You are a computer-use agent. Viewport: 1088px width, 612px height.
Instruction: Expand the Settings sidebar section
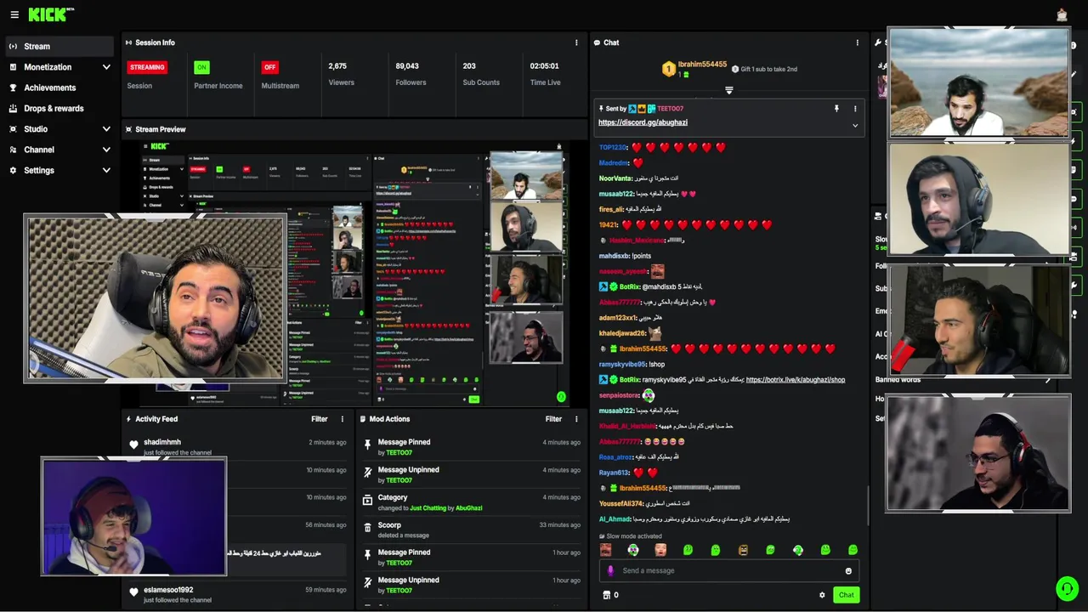[x=106, y=170]
